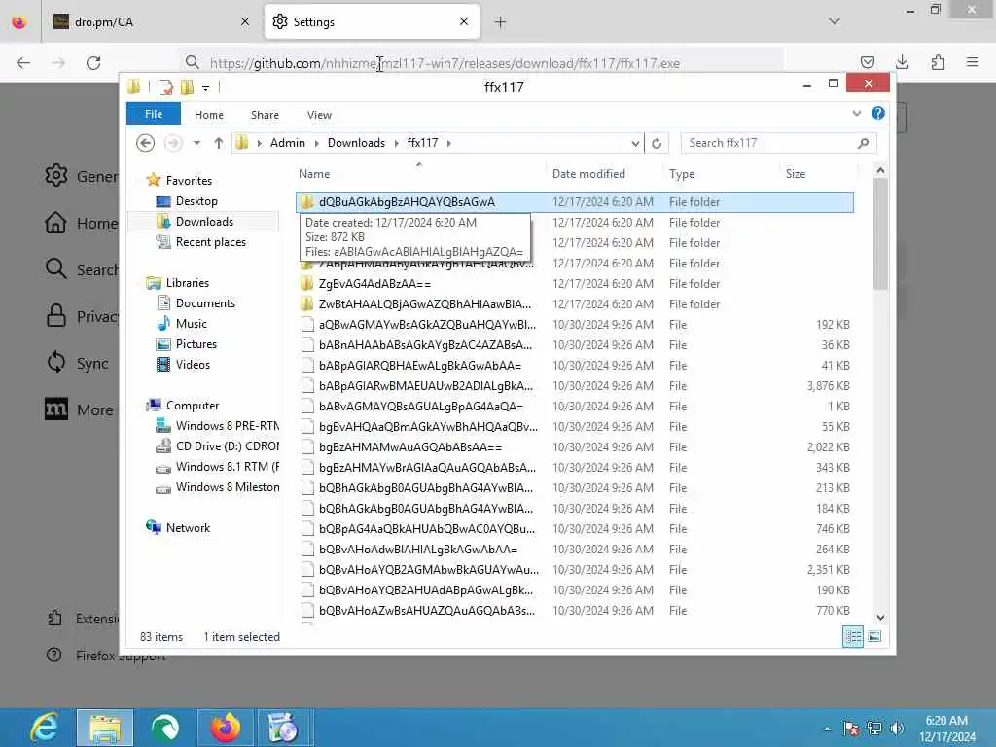Select CD Drive (D:) in navigation pane

217,445
